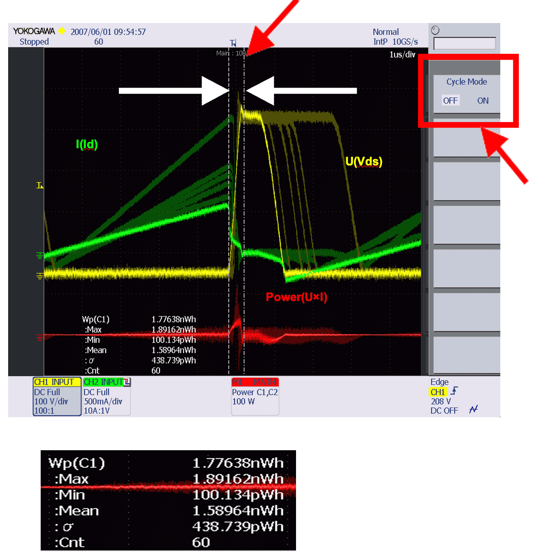Open the CH2 INPUT settings box
Screen dimensions: 536x556
(x=106, y=396)
